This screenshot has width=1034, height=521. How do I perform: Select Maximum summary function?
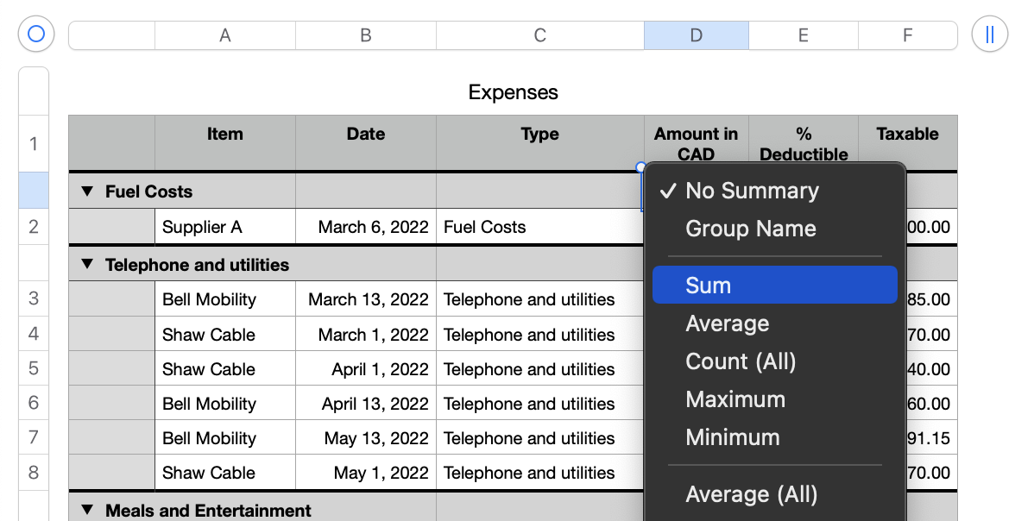pos(735,399)
